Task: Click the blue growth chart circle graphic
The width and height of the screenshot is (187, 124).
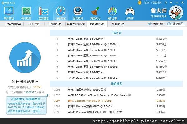Action: point(25,58)
